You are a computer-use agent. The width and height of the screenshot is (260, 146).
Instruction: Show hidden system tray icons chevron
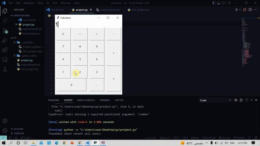pos(207,143)
